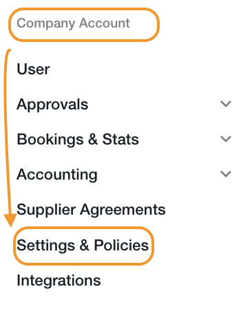Select the Accounting menu label
252x322 pixels.
[57, 175]
